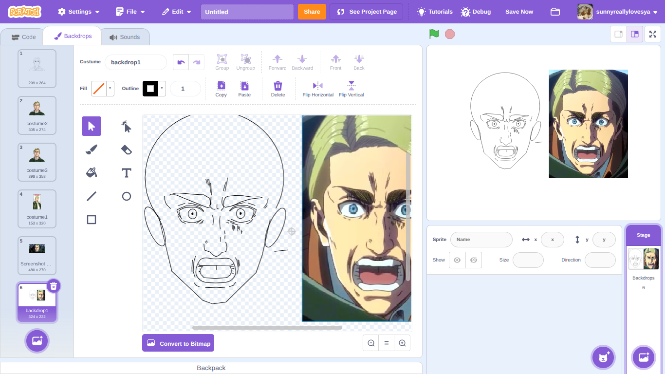Select the Rectangle tool
Image resolution: width=665 pixels, height=374 pixels.
pyautogui.click(x=92, y=220)
